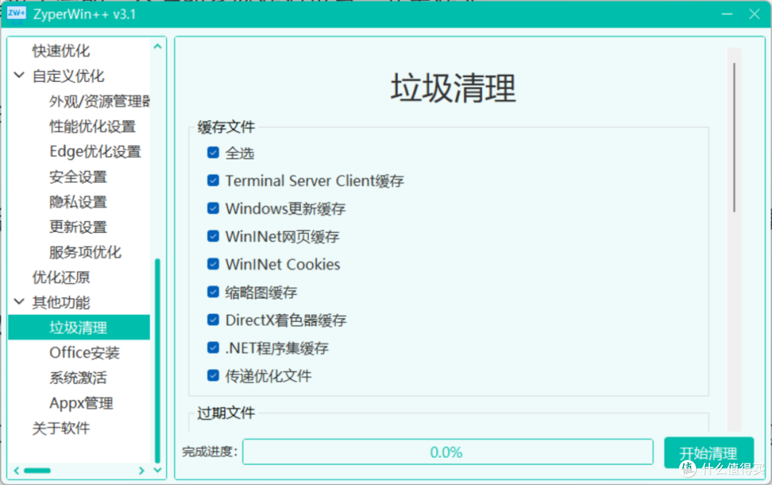Click the 完成进度 progress bar
The height and width of the screenshot is (485, 772).
click(448, 452)
